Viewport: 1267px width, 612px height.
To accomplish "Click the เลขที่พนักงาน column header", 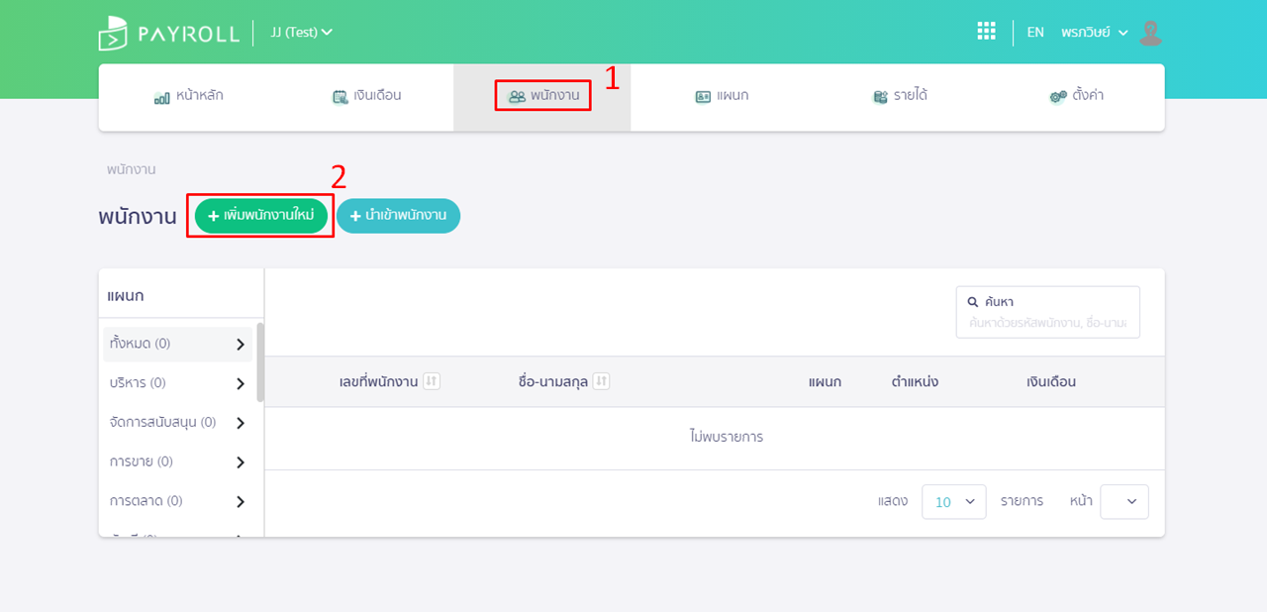I will pyautogui.click(x=378, y=381).
